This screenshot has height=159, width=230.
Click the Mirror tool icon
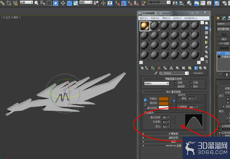[175, 3]
